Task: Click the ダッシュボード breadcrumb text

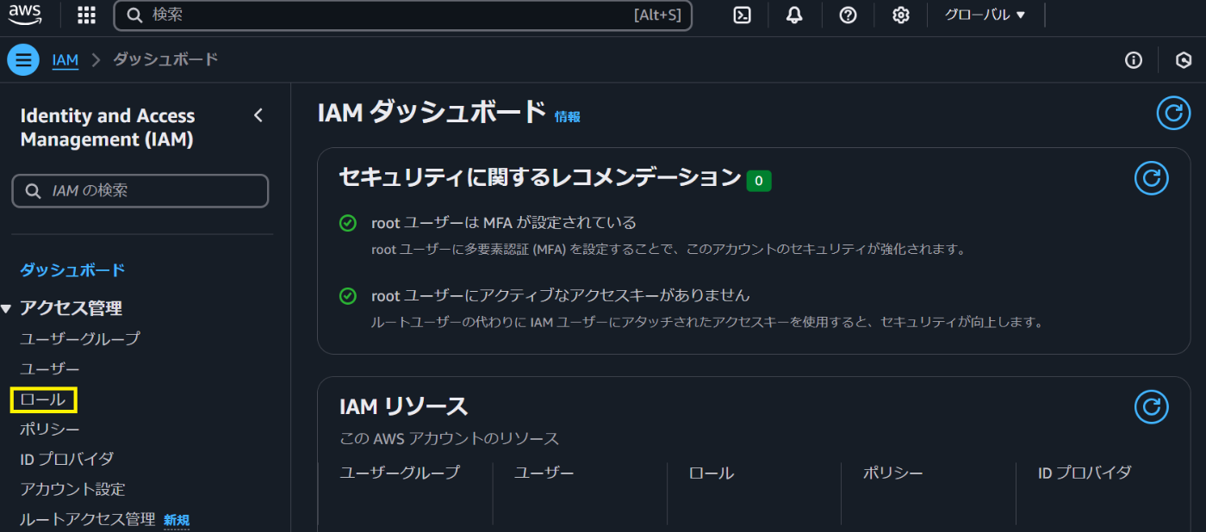Action: [x=165, y=59]
